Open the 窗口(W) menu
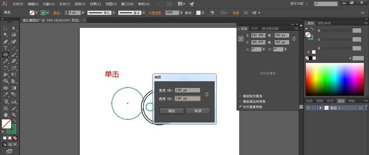Viewport: 369px width, 155px height. (127, 4)
